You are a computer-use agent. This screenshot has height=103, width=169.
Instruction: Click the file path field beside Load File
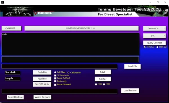pyautogui.click(x=59, y=66)
